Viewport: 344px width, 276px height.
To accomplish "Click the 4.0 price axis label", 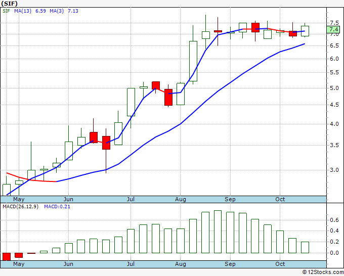I will 334,124.
